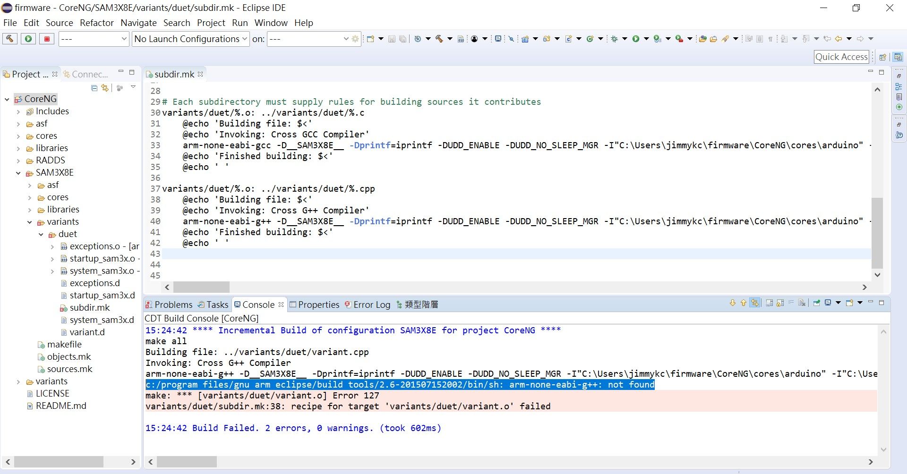Viewport: 907px width, 474px height.
Task: Open the Open Perspective icon
Action: [x=882, y=57]
